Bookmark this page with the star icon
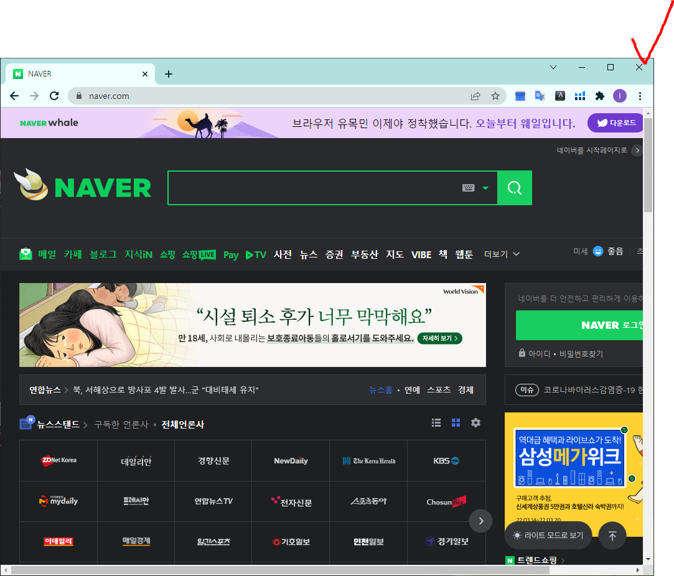Viewport: 674px width, 576px height. tap(495, 96)
